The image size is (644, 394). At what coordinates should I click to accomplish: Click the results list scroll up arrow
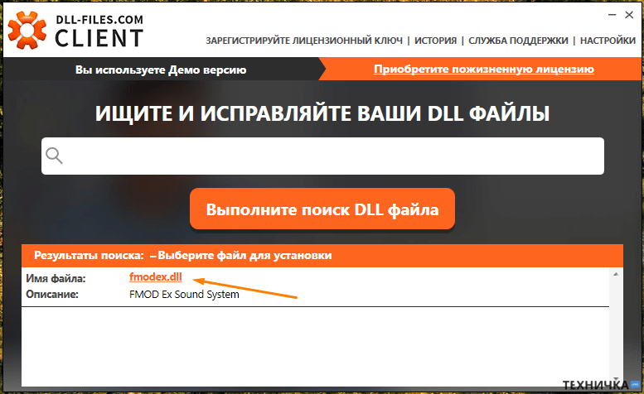(616, 274)
